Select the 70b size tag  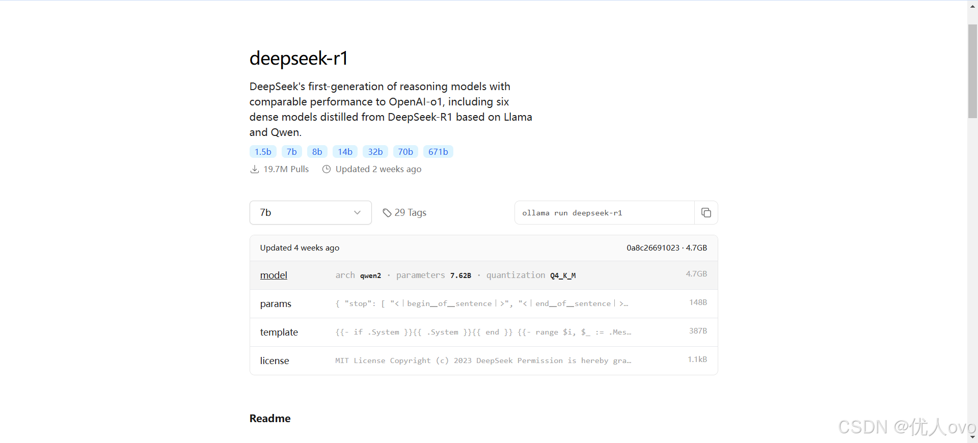(x=405, y=152)
